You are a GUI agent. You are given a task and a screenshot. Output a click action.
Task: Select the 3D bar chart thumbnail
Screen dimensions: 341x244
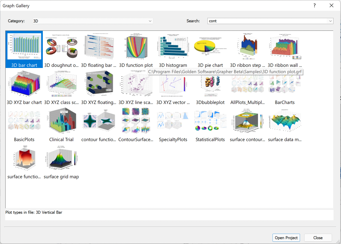24,46
